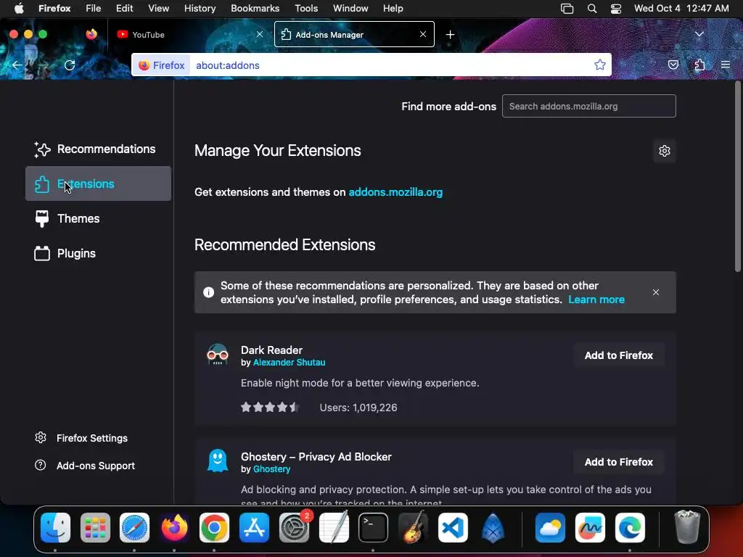Open a new tab
Viewport: 743px width, 557px height.
450,35
